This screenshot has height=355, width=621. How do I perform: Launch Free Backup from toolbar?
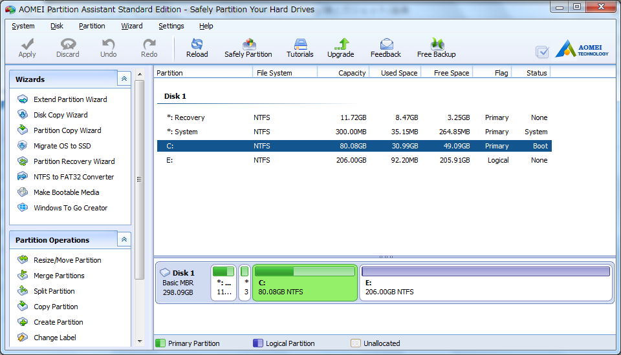coord(437,48)
